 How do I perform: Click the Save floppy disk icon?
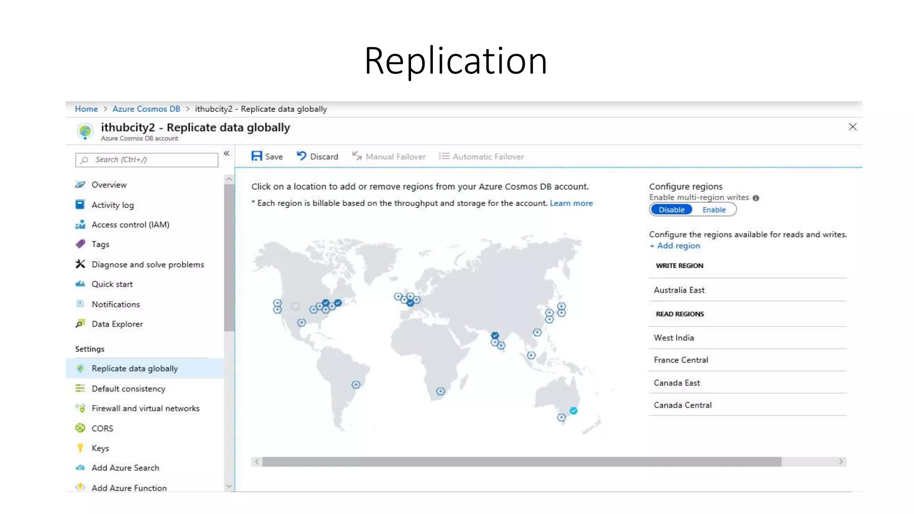click(x=257, y=156)
